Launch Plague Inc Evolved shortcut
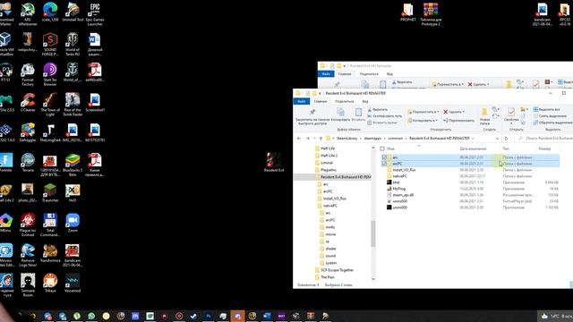Image resolution: width=573 pixels, height=322 pixels. (x=28, y=225)
